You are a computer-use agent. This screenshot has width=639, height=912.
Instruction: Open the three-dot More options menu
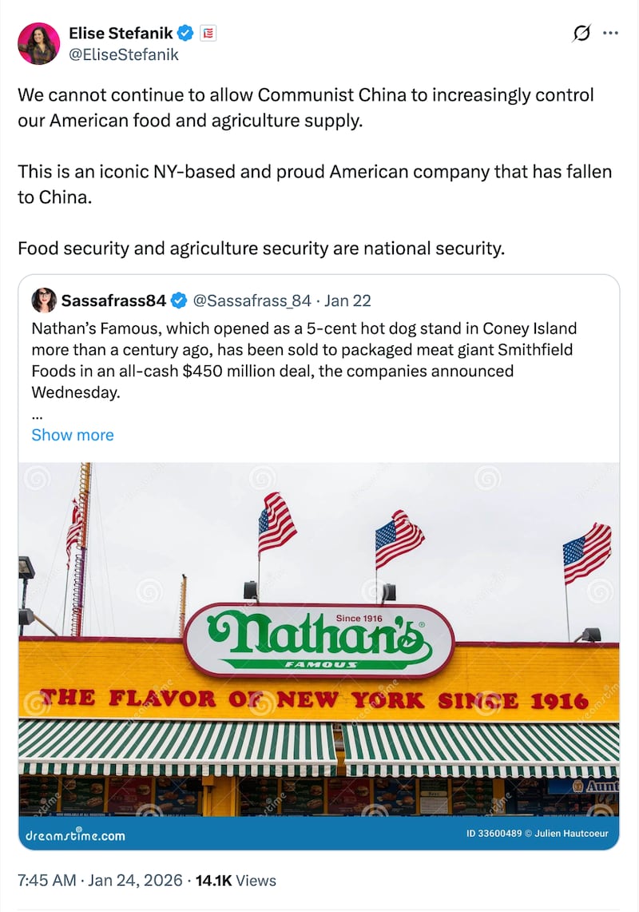(611, 33)
